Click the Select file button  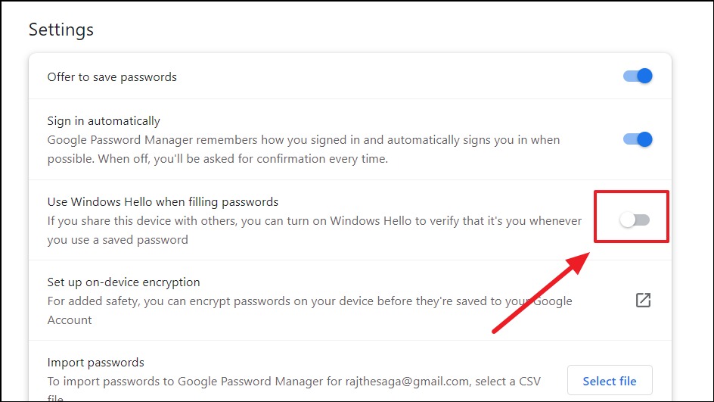click(610, 381)
